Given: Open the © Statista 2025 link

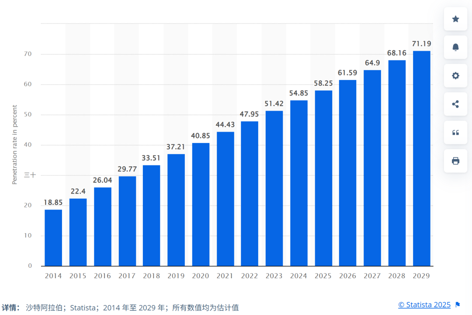Looking at the screenshot, I should click(x=424, y=305).
